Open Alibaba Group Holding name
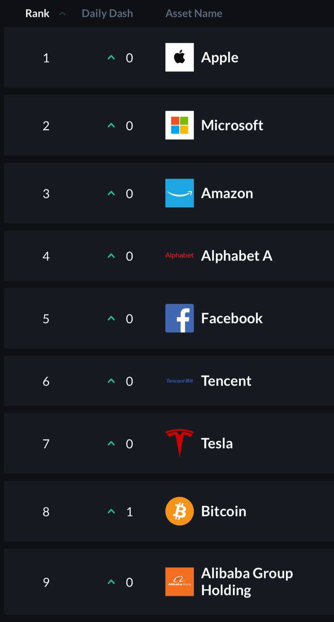The width and height of the screenshot is (334, 622). pos(247,582)
